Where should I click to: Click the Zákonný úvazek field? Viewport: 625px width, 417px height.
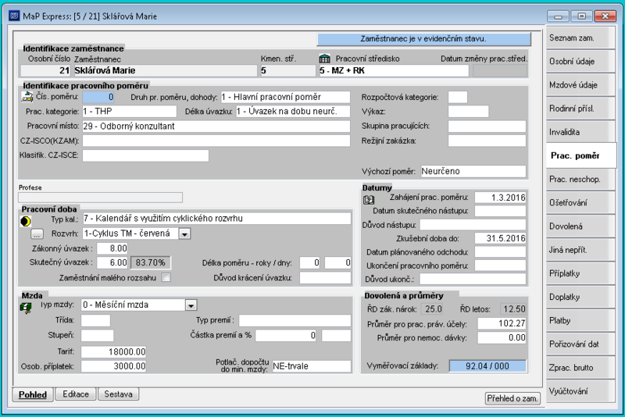tap(112, 248)
